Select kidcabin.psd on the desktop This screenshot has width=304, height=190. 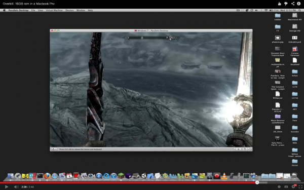click(295, 39)
